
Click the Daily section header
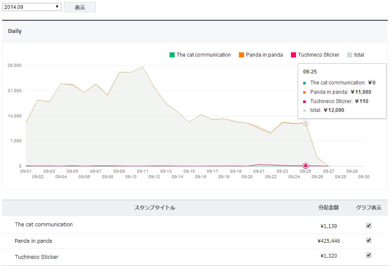[15, 31]
